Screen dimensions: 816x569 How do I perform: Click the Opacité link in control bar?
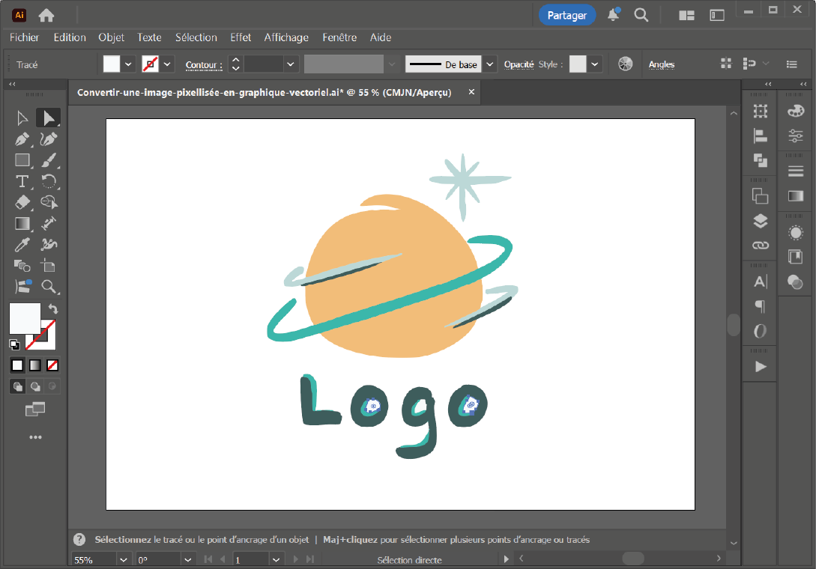click(519, 64)
